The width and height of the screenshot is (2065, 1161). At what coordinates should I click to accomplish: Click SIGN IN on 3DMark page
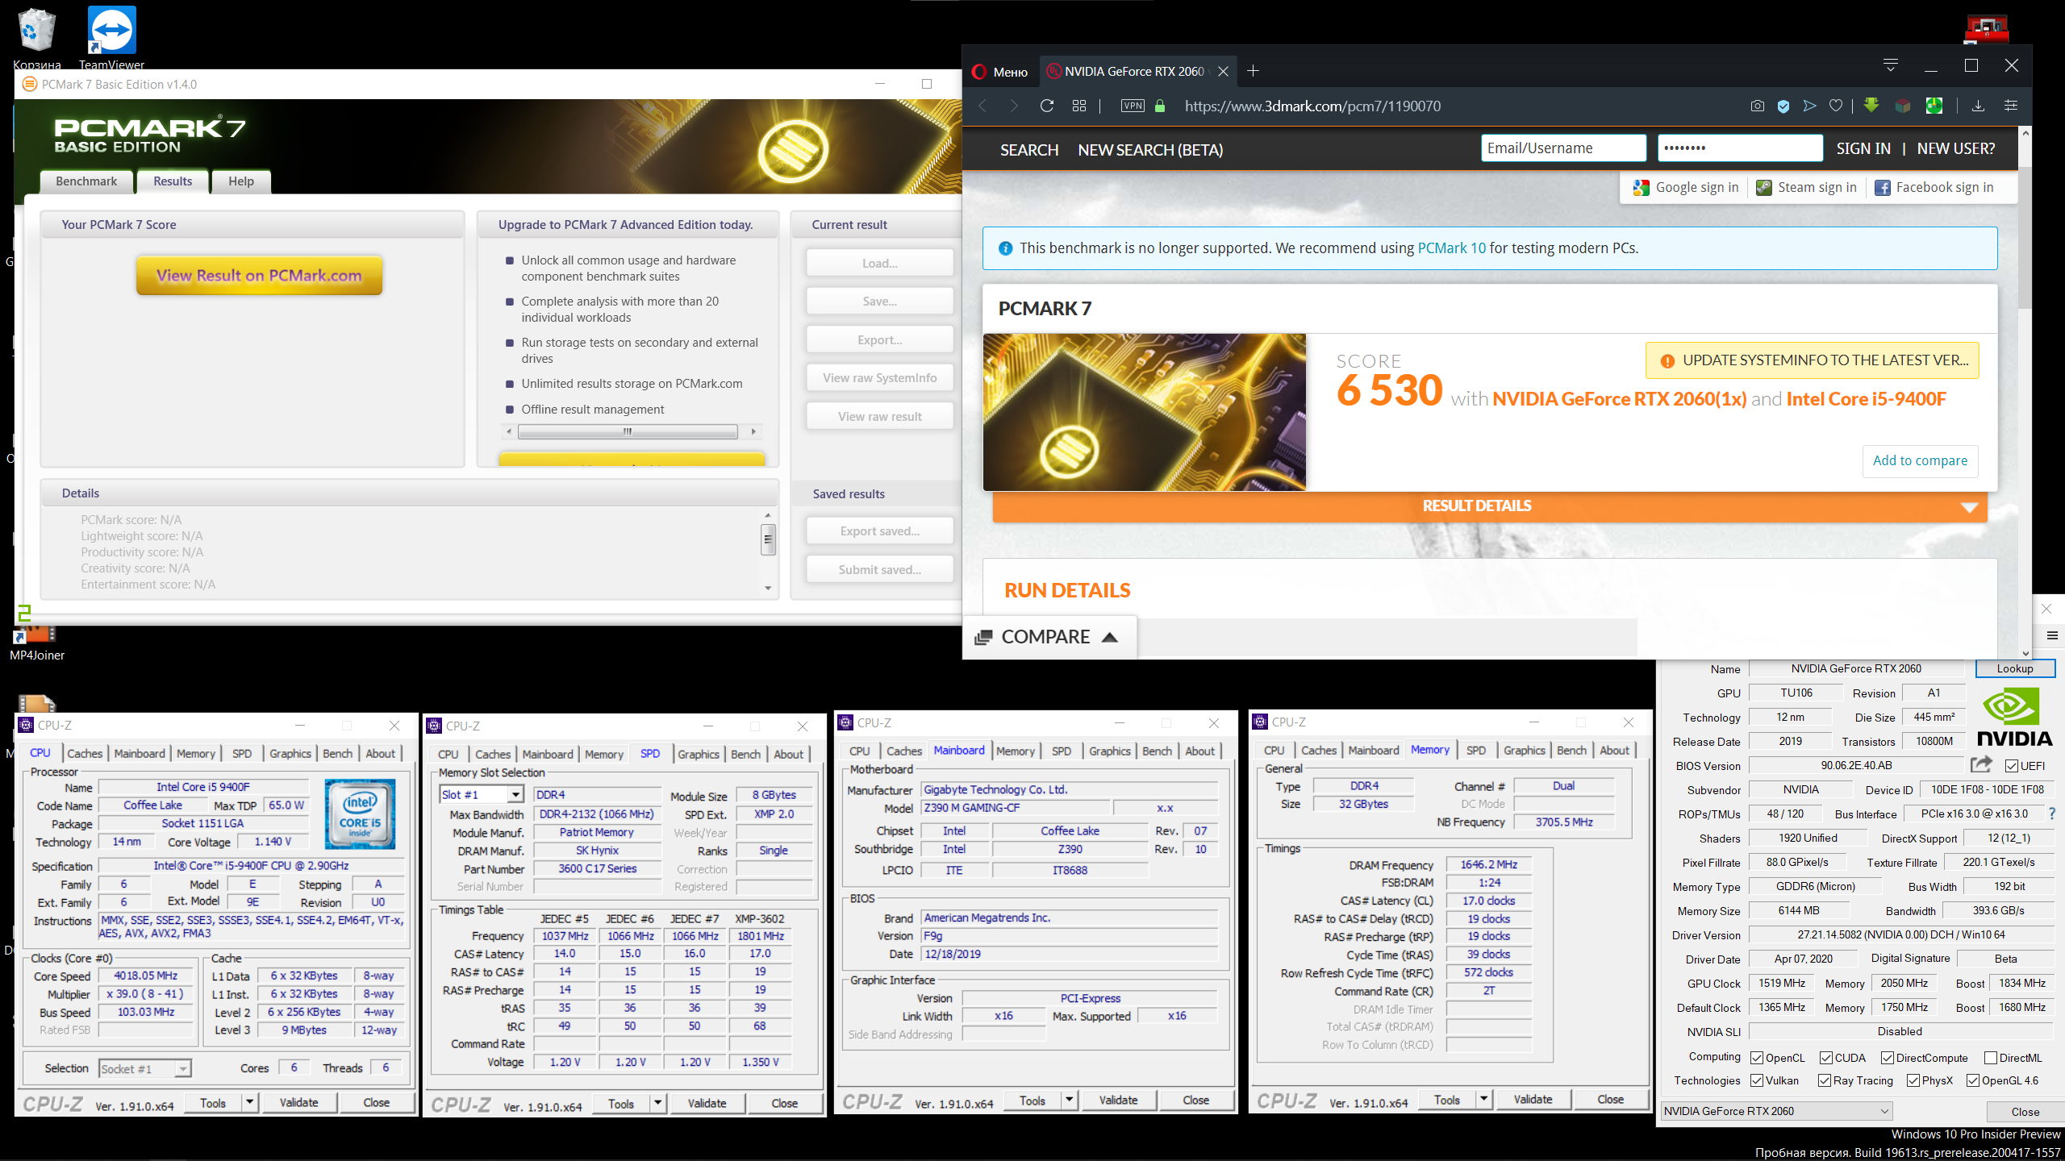(1863, 148)
